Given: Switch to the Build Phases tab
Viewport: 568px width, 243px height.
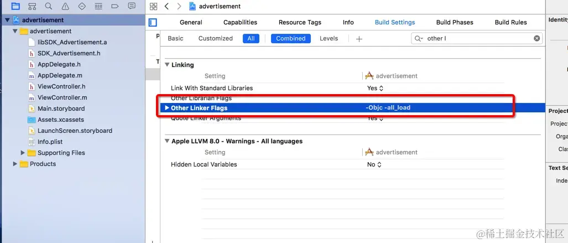Looking at the screenshot, I should click(x=455, y=22).
